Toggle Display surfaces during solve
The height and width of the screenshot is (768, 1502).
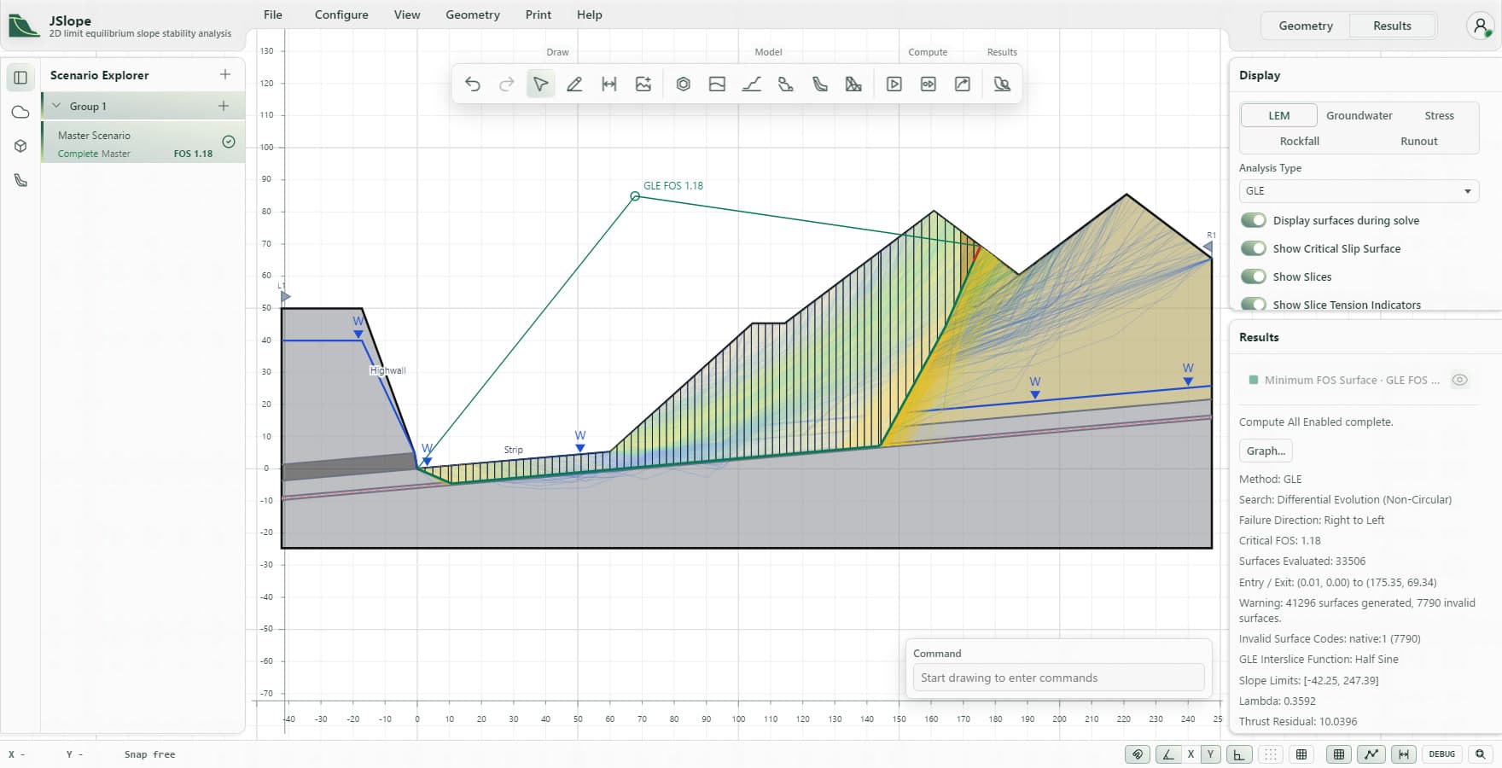(x=1254, y=220)
